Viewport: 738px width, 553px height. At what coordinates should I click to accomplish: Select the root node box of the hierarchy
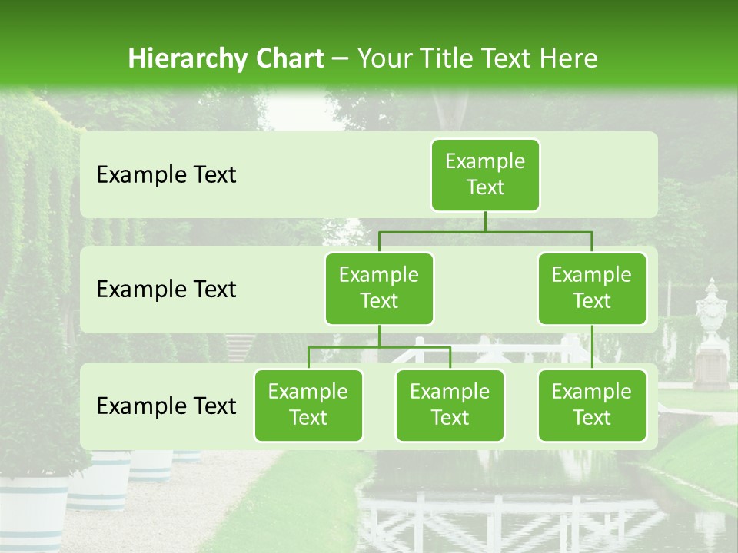point(485,174)
